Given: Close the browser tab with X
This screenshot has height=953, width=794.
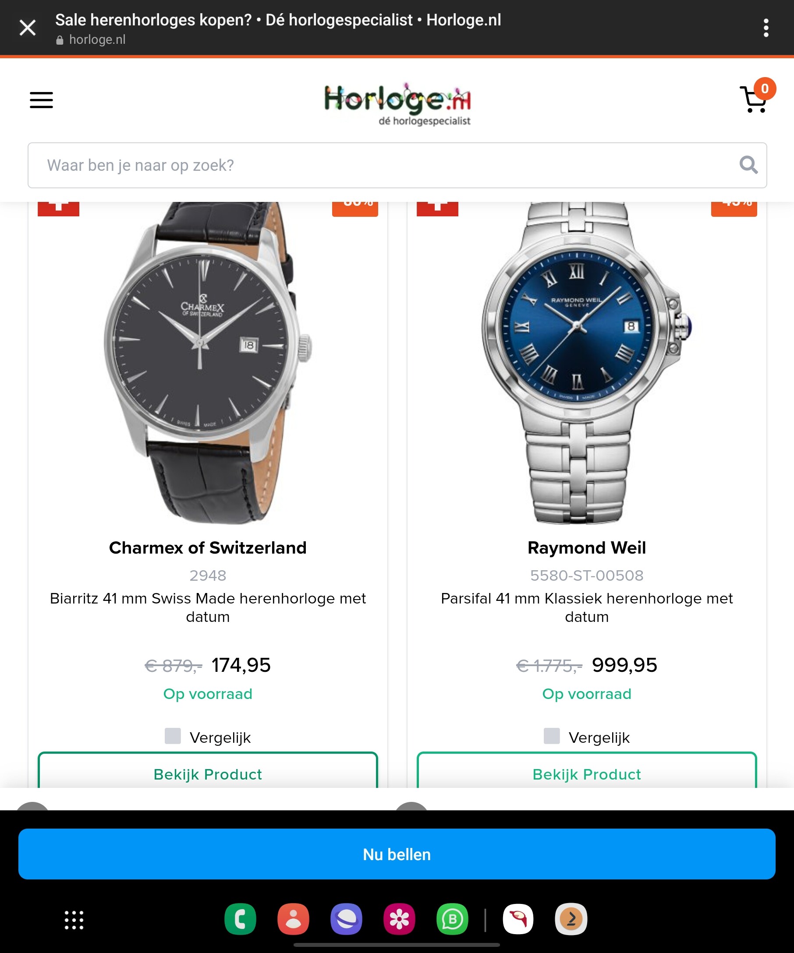Looking at the screenshot, I should pyautogui.click(x=28, y=28).
